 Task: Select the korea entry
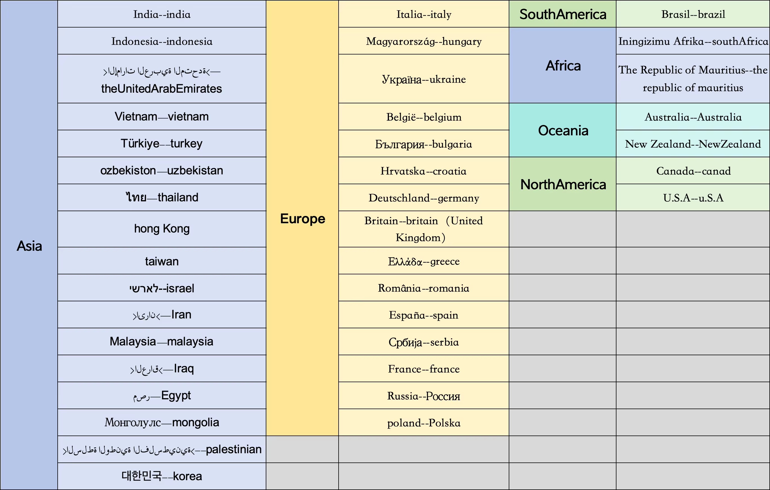coord(162,476)
